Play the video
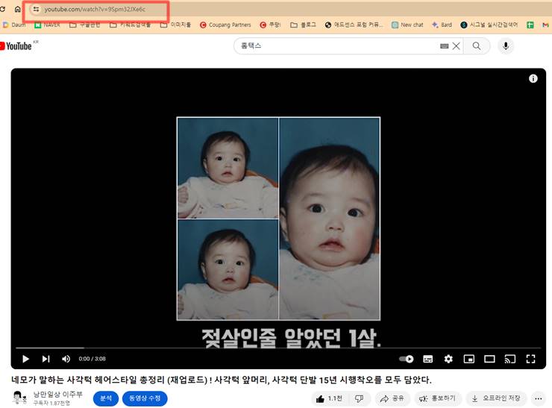 point(25,359)
